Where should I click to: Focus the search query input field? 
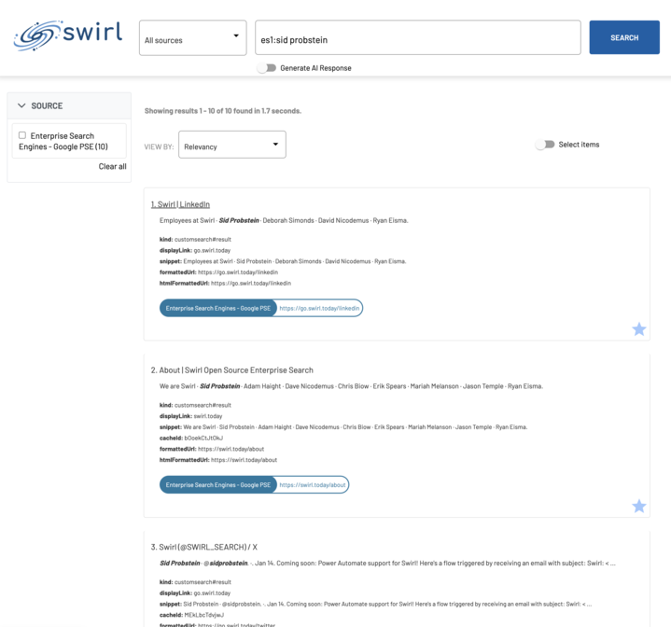click(418, 37)
